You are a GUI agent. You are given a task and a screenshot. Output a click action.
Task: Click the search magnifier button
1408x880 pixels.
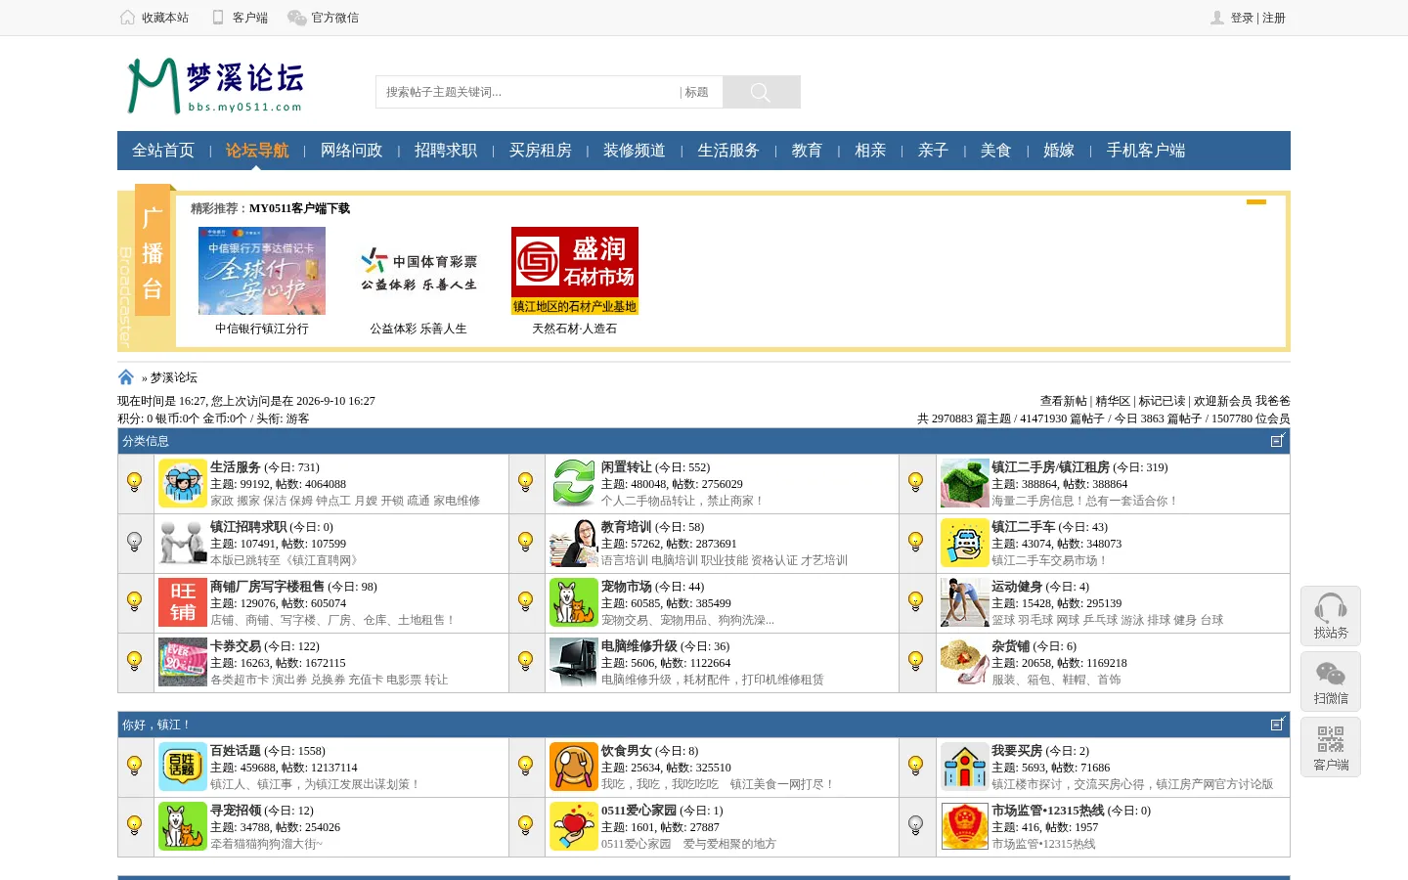761,92
